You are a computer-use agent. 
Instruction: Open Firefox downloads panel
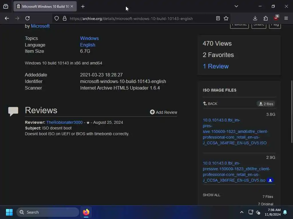point(255,18)
